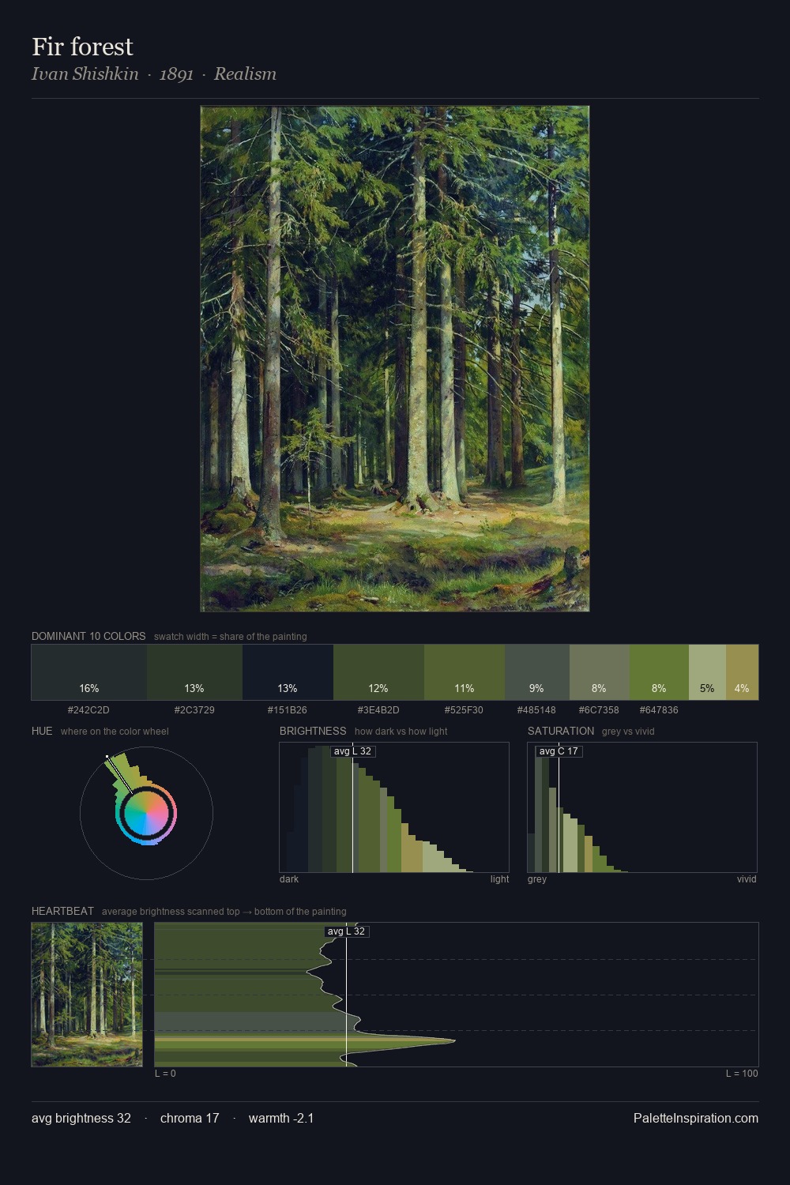
Task: Click the L = 0 axis label
Action: [x=165, y=1074]
